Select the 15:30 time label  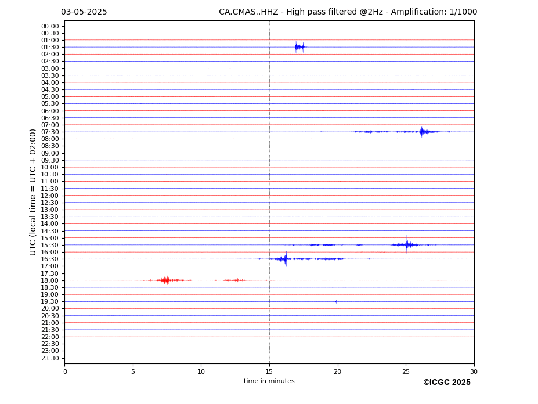[x=50, y=245]
